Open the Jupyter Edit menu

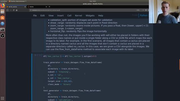click(42, 16)
